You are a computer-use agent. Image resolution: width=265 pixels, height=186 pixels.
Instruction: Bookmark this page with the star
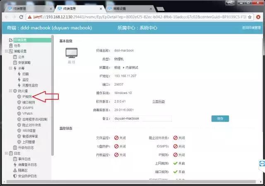click(x=250, y=17)
